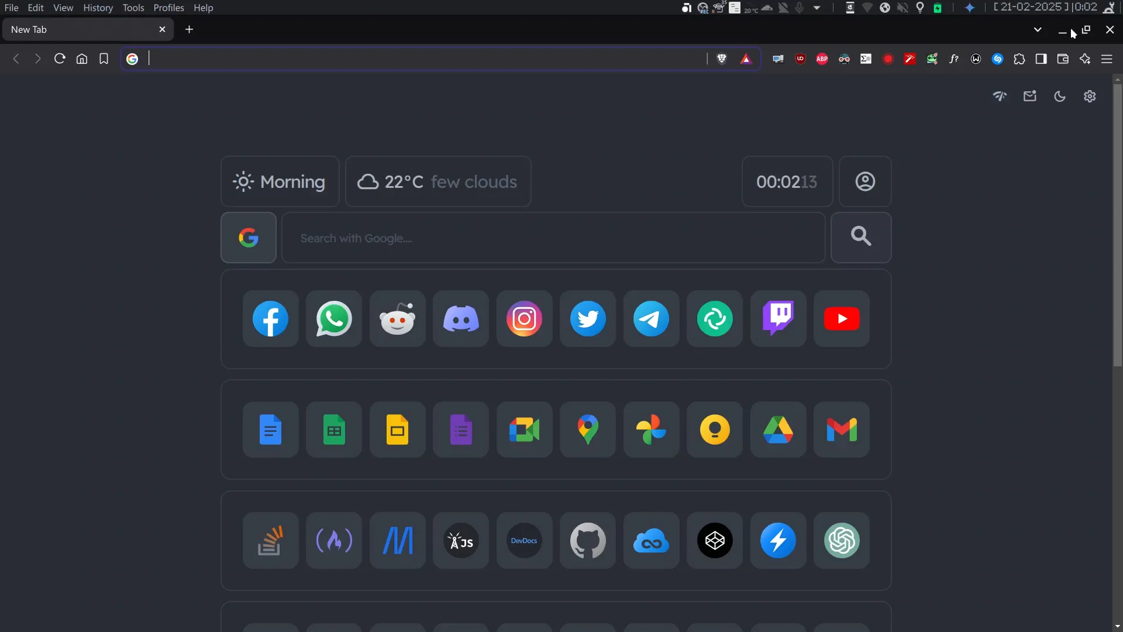Toggle dark mode moon icon
The width and height of the screenshot is (1123, 632).
point(1060,97)
